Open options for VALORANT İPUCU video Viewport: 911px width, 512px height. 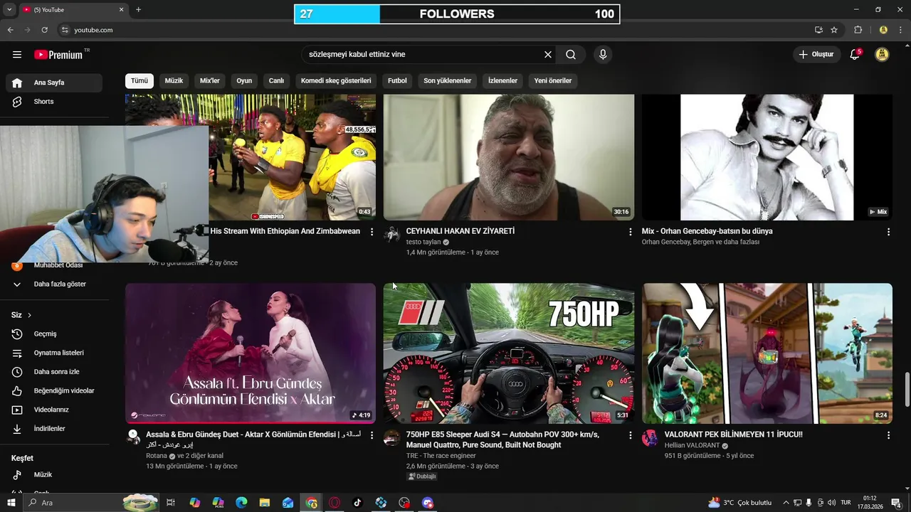tap(888, 434)
